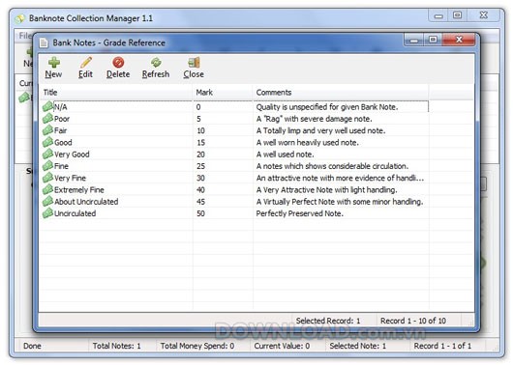Select the 'Very Fine' grade title

tap(70, 179)
